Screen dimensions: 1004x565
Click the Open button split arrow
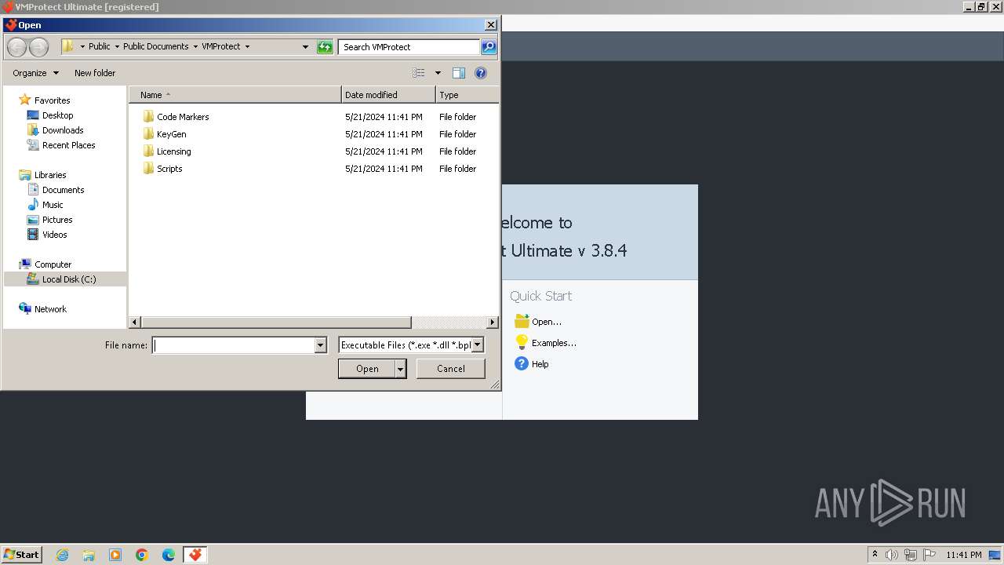[x=401, y=369]
